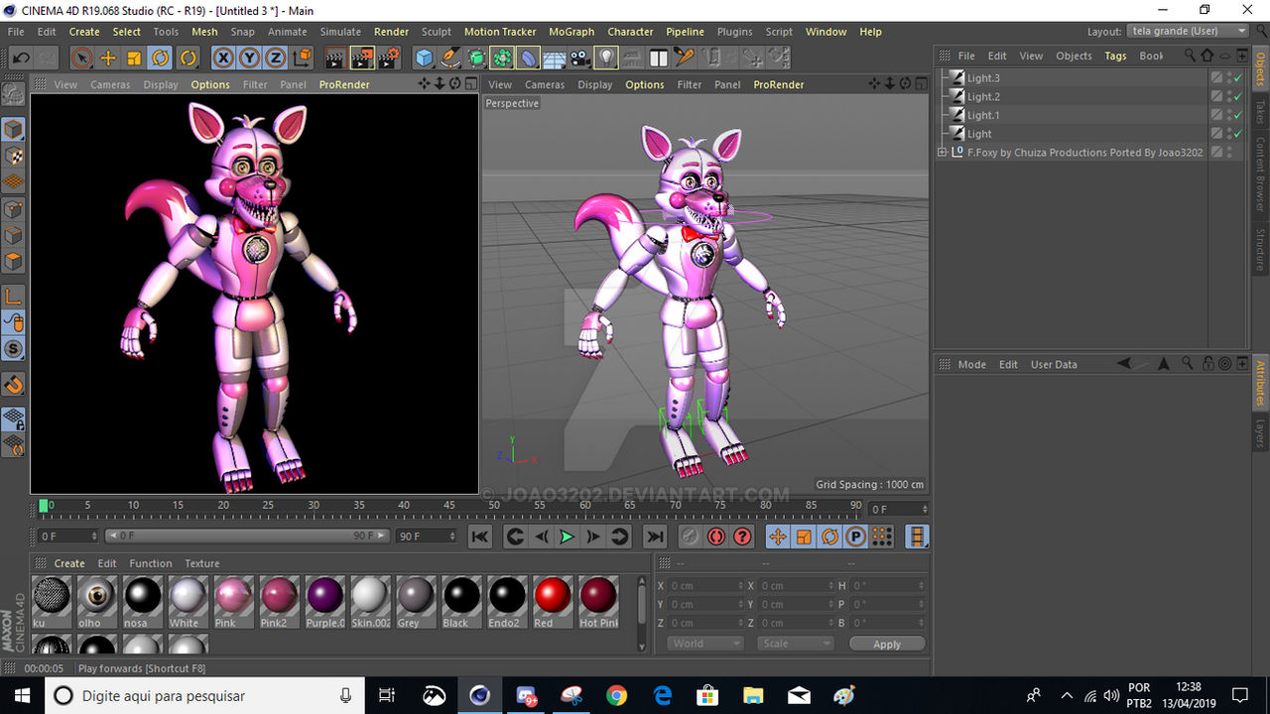Select the Purple material swatch
1270x714 pixels.
pos(324,602)
